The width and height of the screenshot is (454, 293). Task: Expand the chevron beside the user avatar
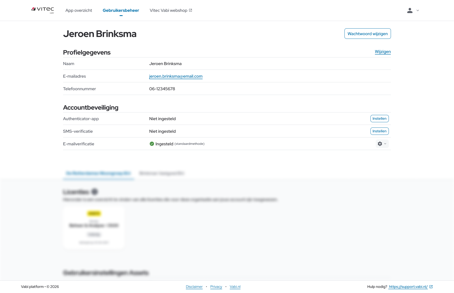(418, 10)
